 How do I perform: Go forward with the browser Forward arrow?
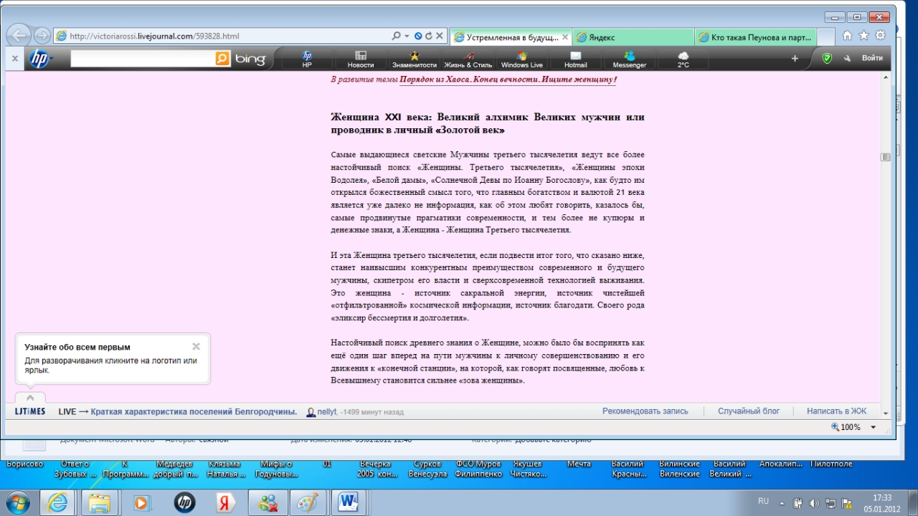[42, 35]
